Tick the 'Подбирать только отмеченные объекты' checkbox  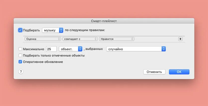(x=20, y=55)
